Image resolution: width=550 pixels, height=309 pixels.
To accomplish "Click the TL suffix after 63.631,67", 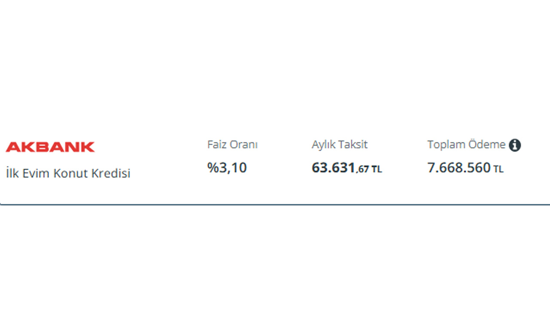I will [377, 170].
